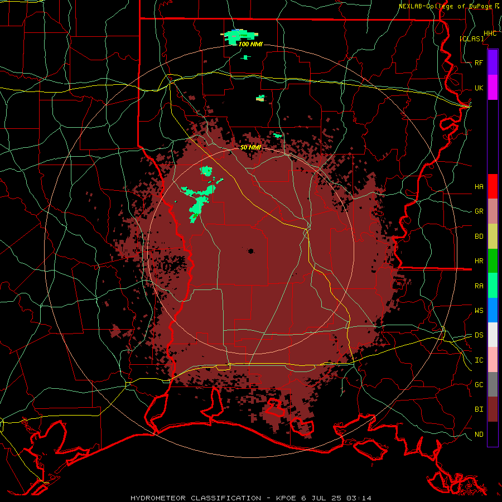
Task: Click the "RF" legend label text
Action: (479, 62)
